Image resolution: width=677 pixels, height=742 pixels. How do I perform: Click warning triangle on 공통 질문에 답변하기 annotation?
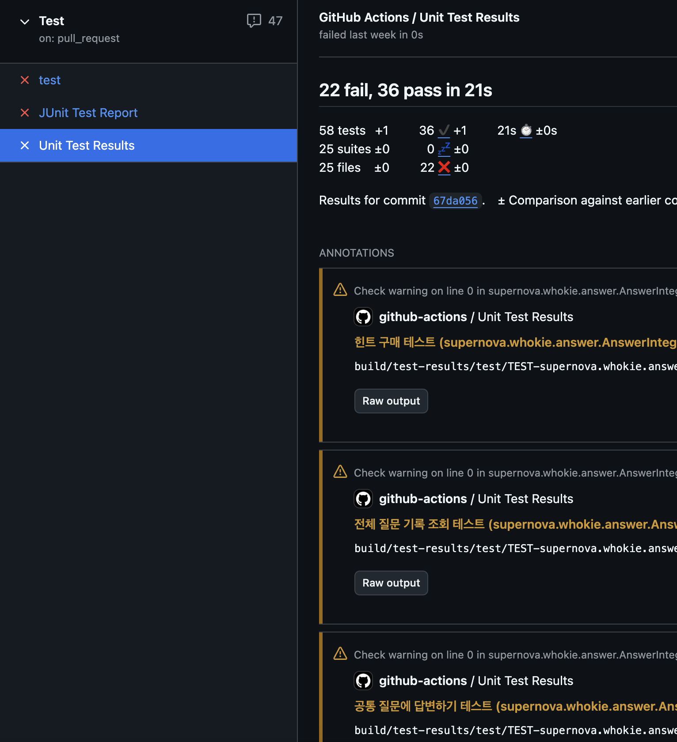[340, 654]
